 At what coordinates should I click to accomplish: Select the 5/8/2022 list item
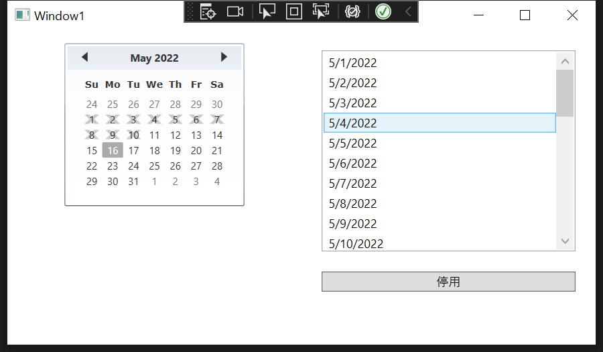point(440,203)
